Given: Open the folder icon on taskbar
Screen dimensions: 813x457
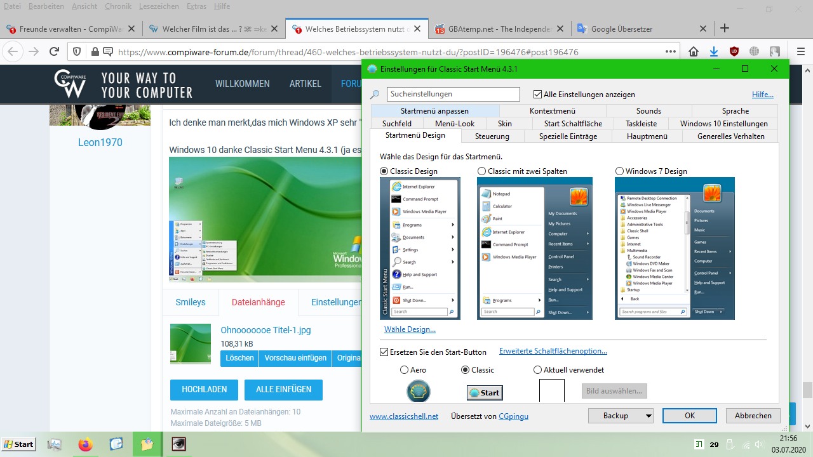Looking at the screenshot, I should pos(147,445).
